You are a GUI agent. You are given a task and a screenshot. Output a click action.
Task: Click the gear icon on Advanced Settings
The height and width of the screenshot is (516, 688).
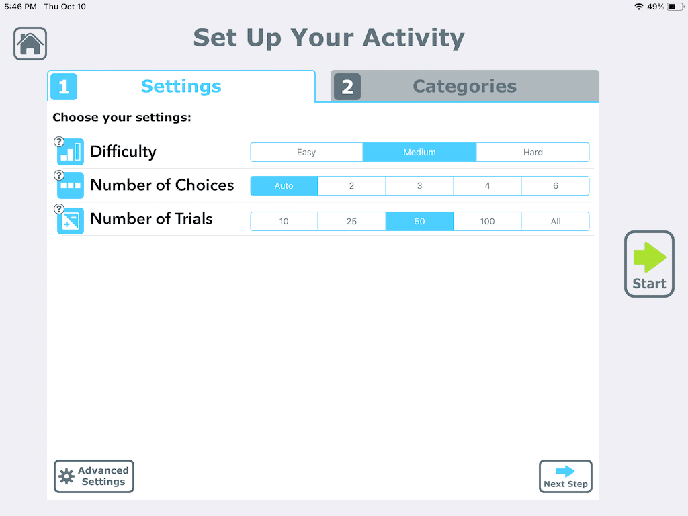point(67,476)
